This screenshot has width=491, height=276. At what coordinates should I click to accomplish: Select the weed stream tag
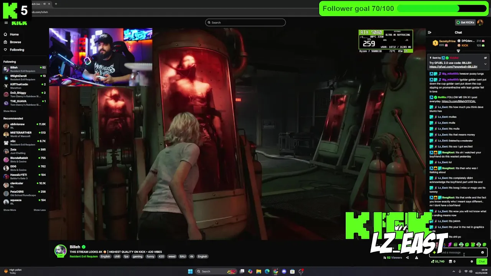[x=172, y=256]
